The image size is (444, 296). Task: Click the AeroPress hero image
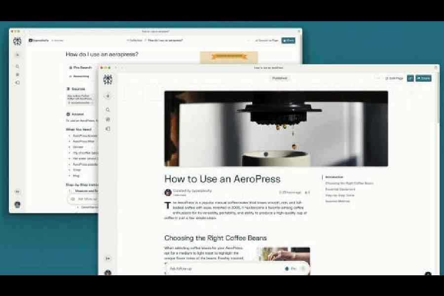point(276,129)
